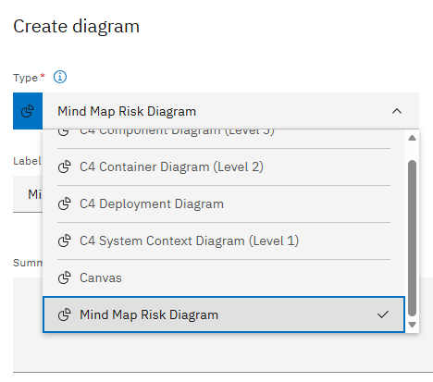Pick the partially visible C4 Component Diagram option
The height and width of the screenshot is (382, 433).
[224, 135]
